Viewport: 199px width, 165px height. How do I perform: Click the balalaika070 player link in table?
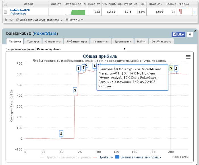tap(20, 10)
